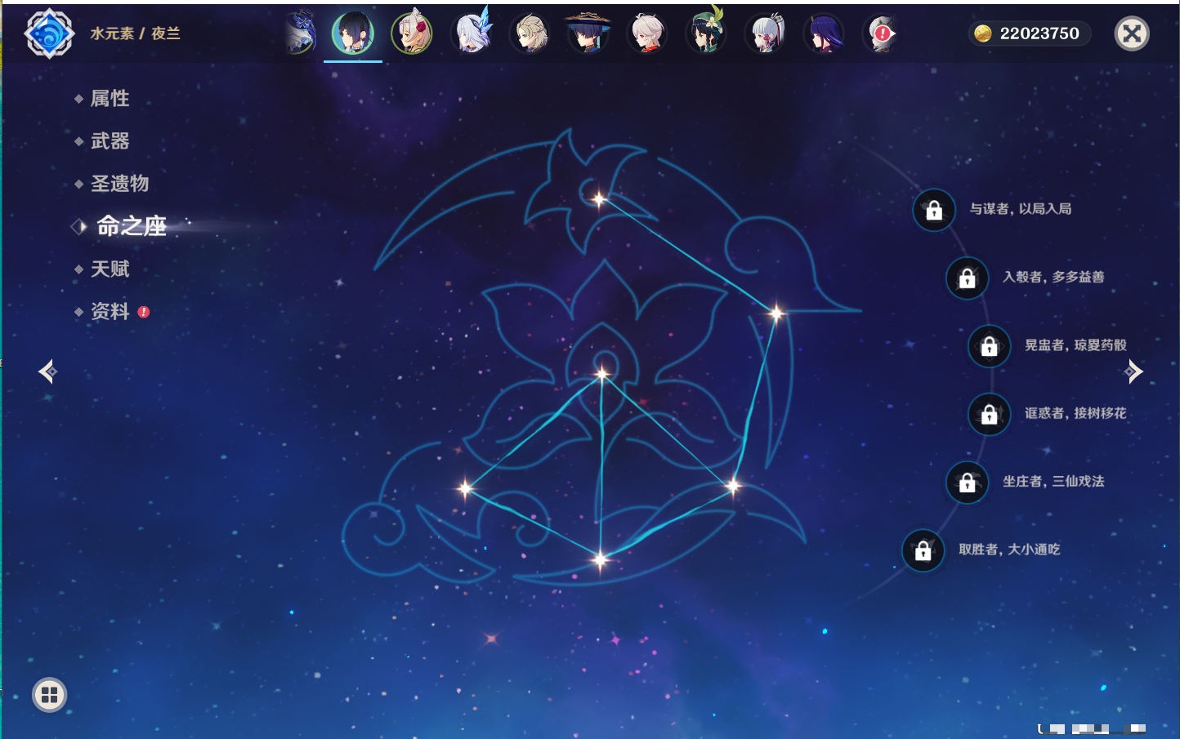This screenshot has height=739, width=1180.
Task: Open the 属性 attributes menu
Action: pos(110,99)
